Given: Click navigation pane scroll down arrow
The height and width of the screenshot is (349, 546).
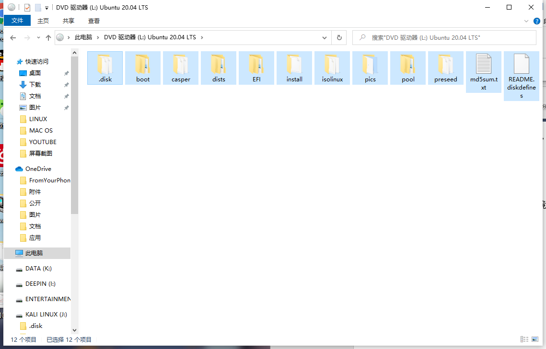Looking at the screenshot, I should pos(74,330).
